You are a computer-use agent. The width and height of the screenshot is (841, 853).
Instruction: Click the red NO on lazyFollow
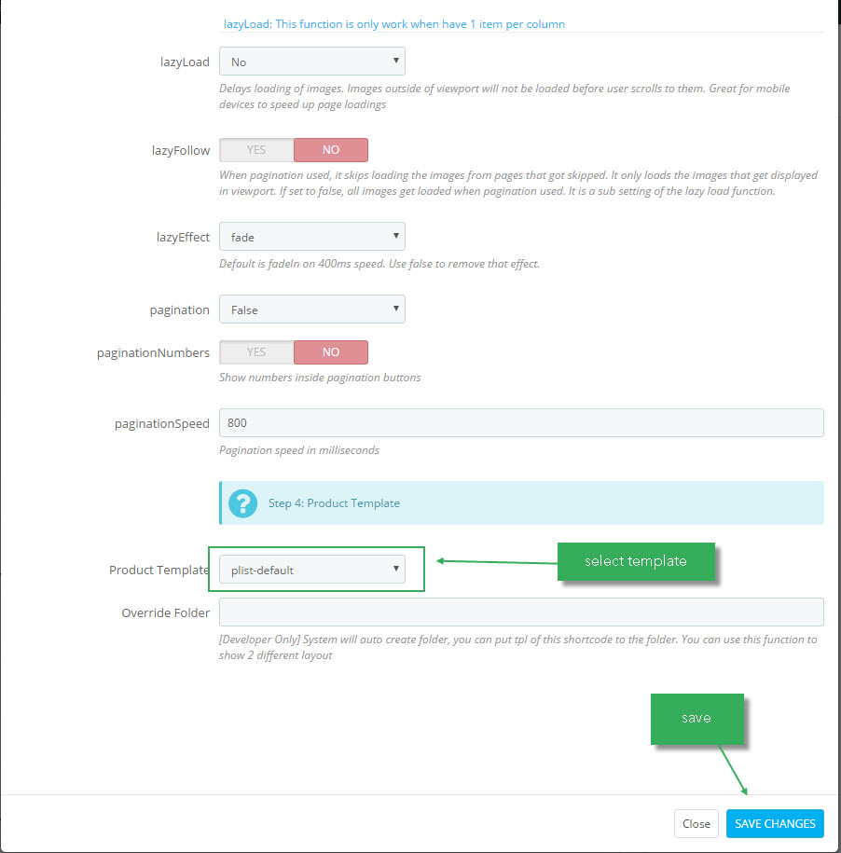coord(331,149)
